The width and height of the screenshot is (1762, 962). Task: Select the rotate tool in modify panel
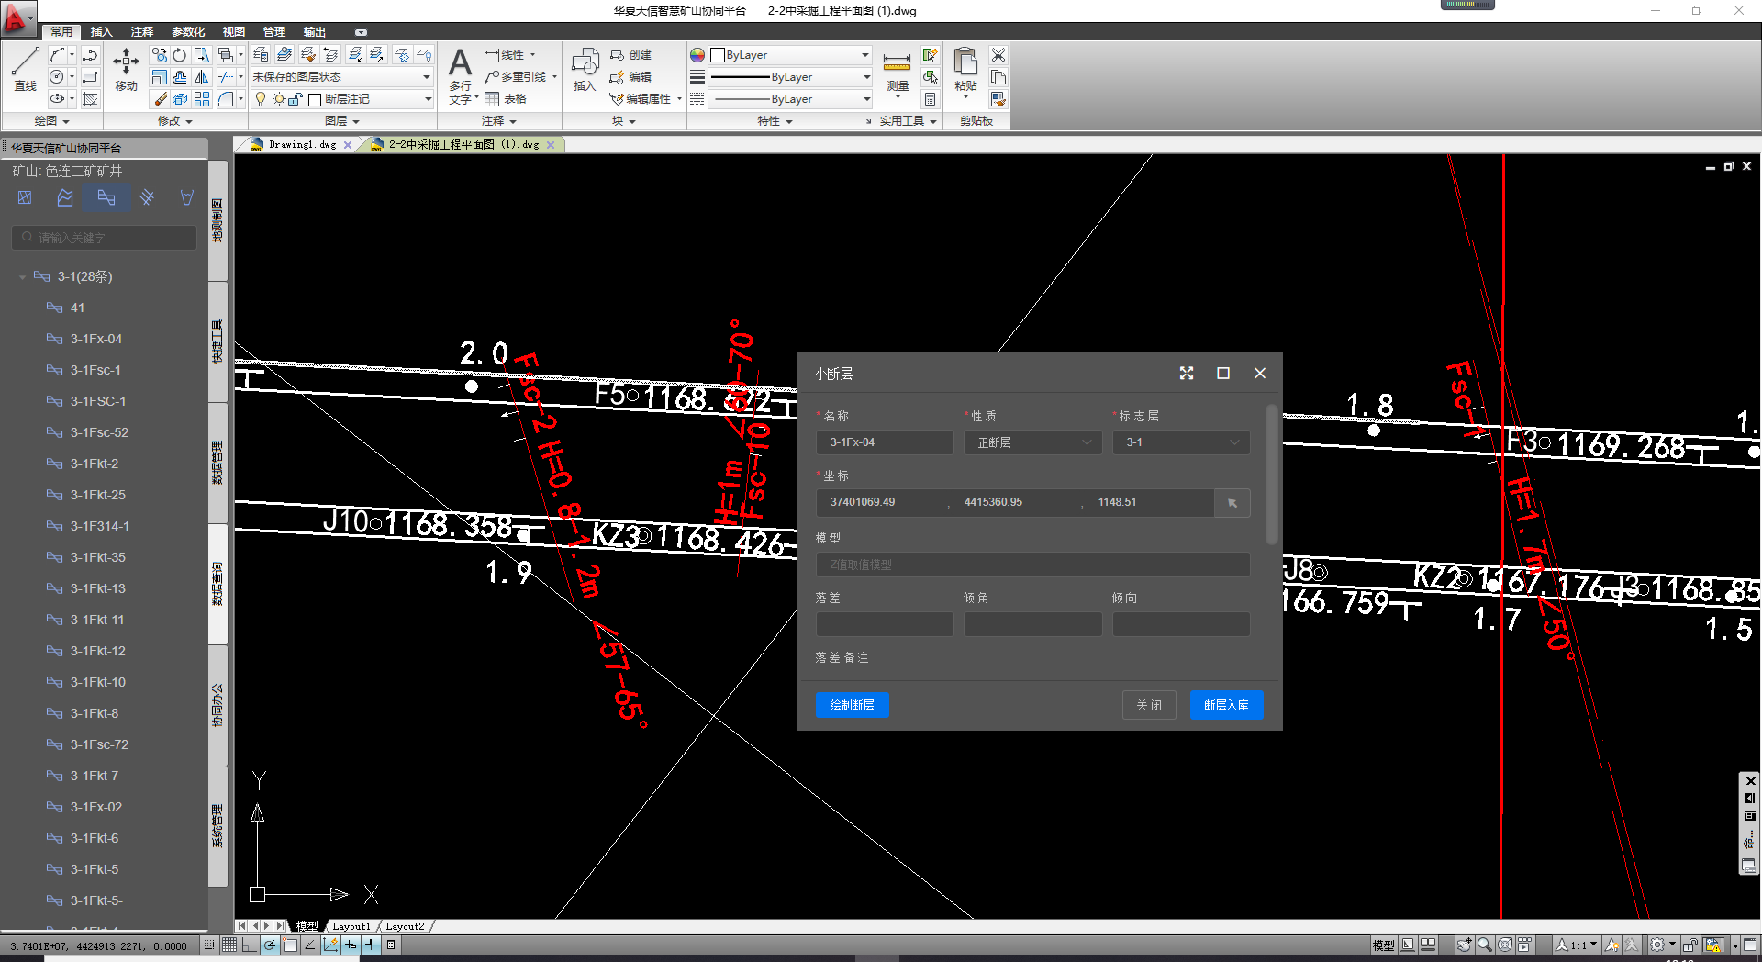[180, 55]
